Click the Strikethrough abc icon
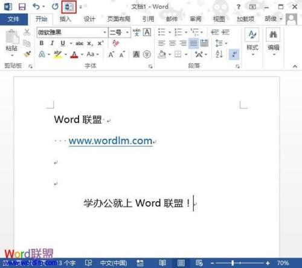The height and width of the screenshot is (268, 302). pos(79,43)
